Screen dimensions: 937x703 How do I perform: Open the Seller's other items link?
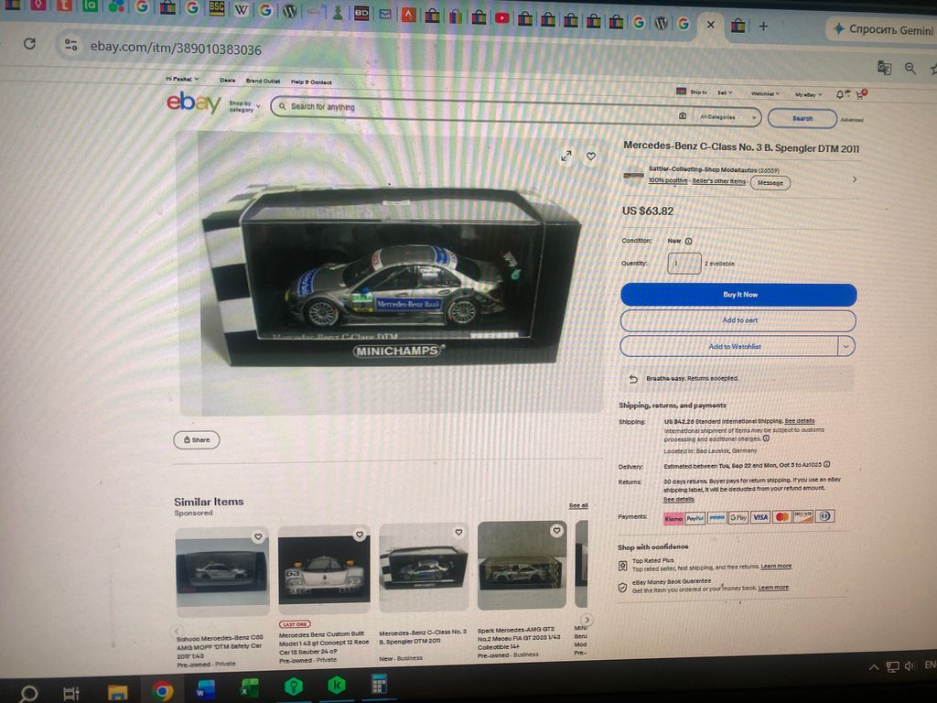[x=719, y=181]
